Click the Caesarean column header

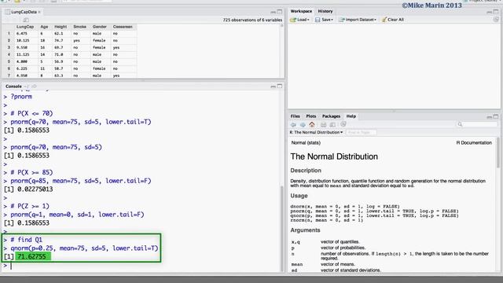123,27
